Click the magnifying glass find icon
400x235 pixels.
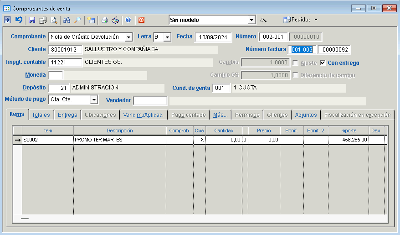point(77,20)
